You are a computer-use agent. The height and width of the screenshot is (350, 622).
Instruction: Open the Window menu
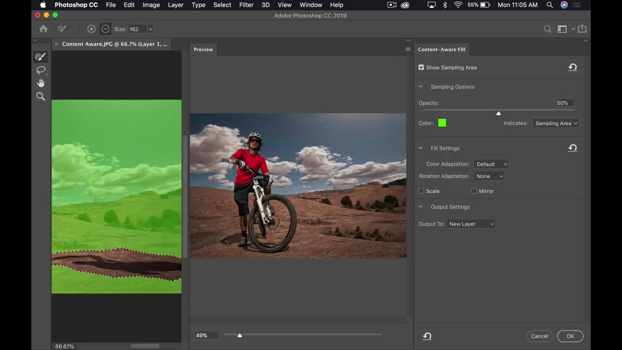click(x=311, y=5)
